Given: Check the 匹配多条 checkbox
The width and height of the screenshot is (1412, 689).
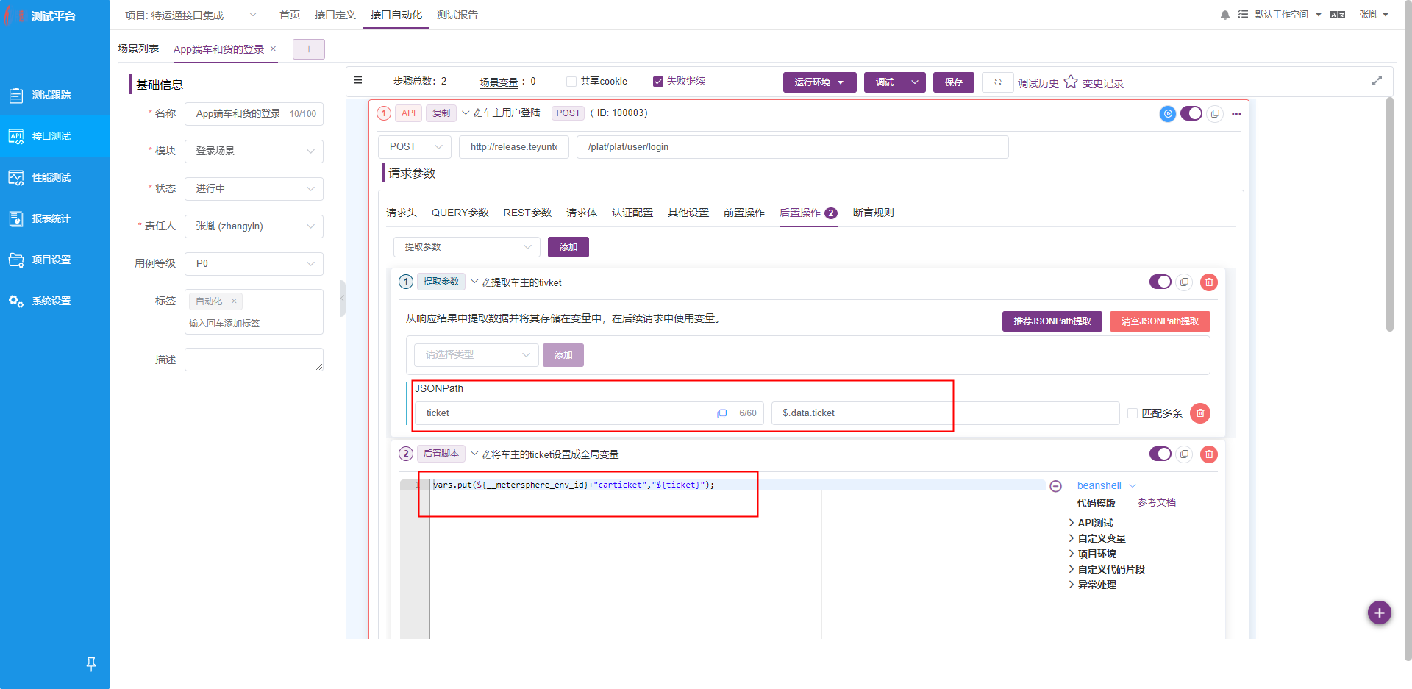Looking at the screenshot, I should (1133, 413).
